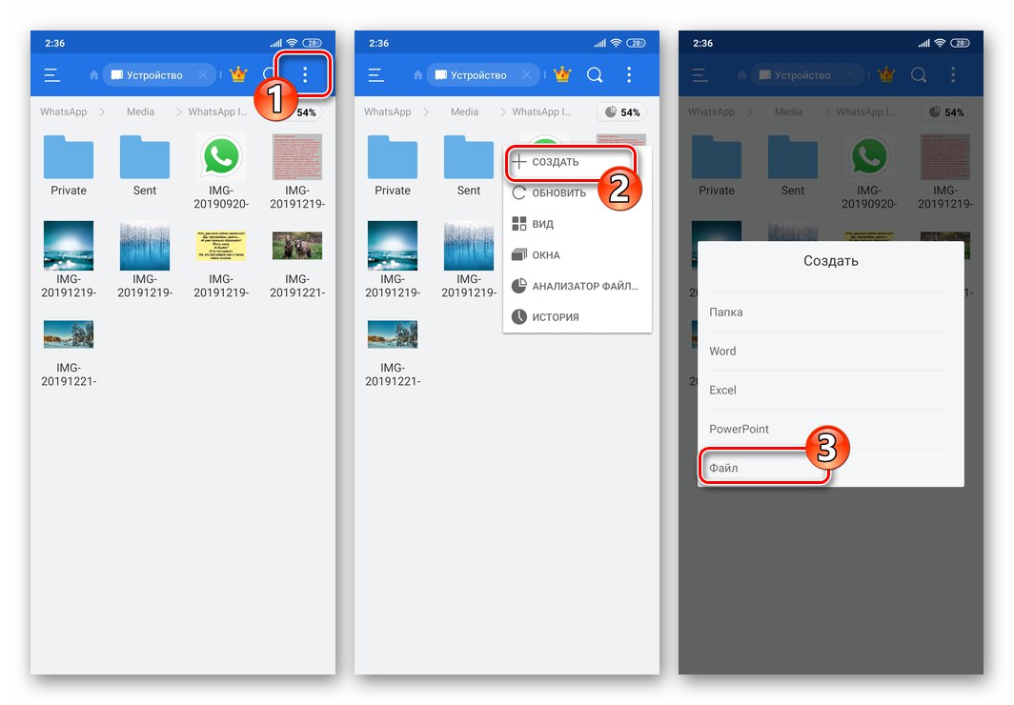Viewport: 1014px width, 705px height.
Task: Tap the crown premium icon on the screen without popups
Action: tap(238, 75)
